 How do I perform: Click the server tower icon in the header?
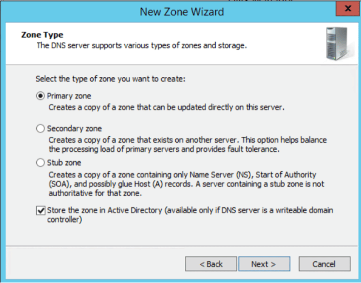pyautogui.click(x=336, y=44)
